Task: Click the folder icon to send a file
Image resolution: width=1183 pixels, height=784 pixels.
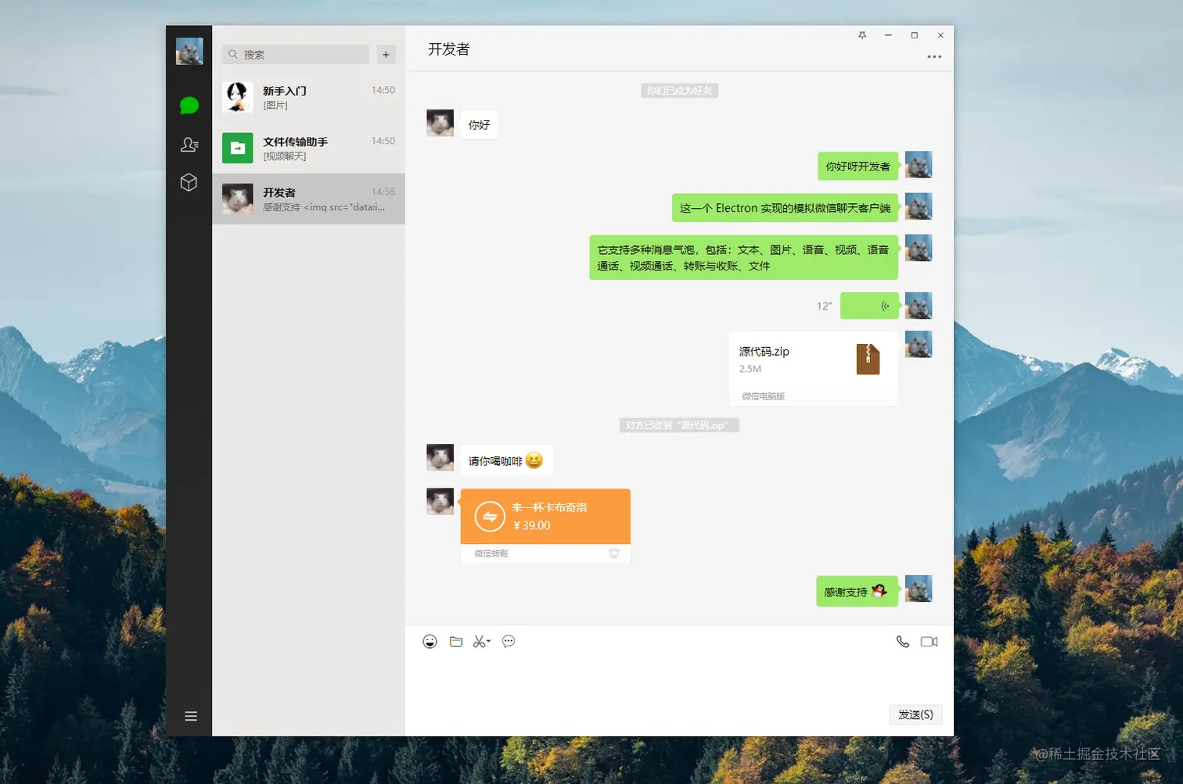Action: 456,641
